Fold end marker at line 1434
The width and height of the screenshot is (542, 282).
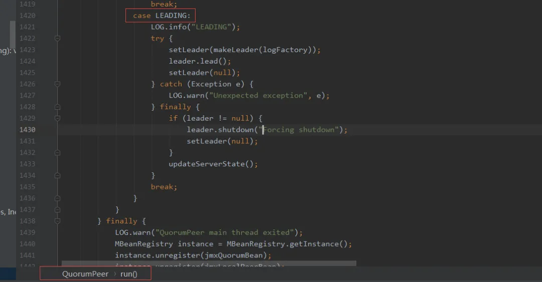coord(58,175)
